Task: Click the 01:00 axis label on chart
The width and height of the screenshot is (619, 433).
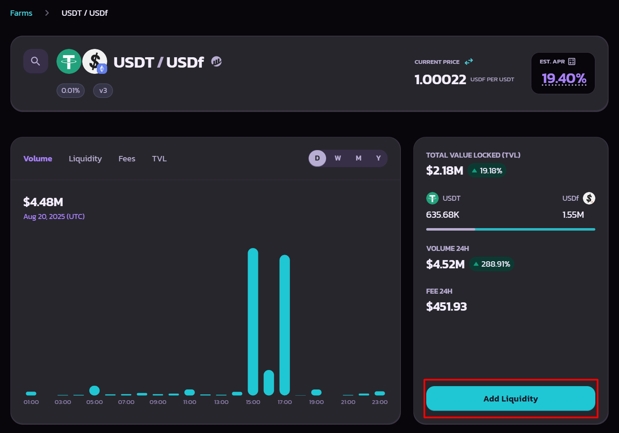Action: coord(31,402)
